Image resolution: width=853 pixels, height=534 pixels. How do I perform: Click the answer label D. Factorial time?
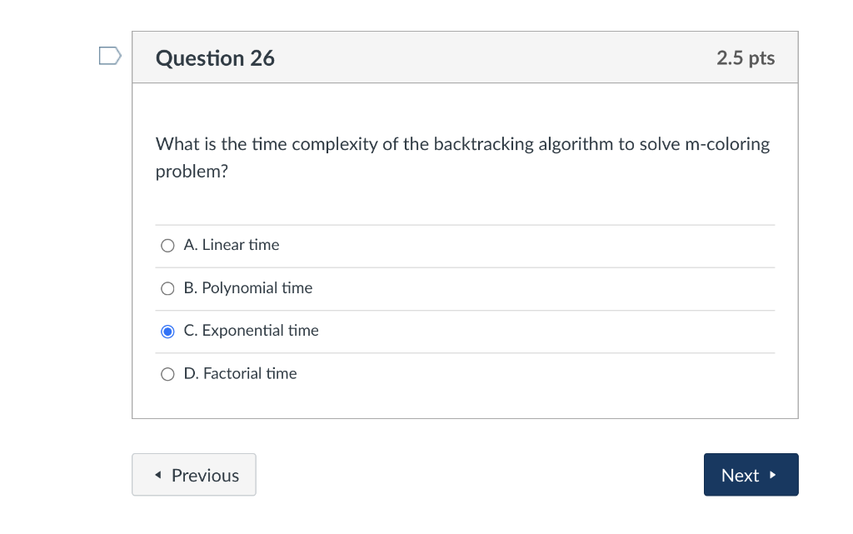click(240, 372)
